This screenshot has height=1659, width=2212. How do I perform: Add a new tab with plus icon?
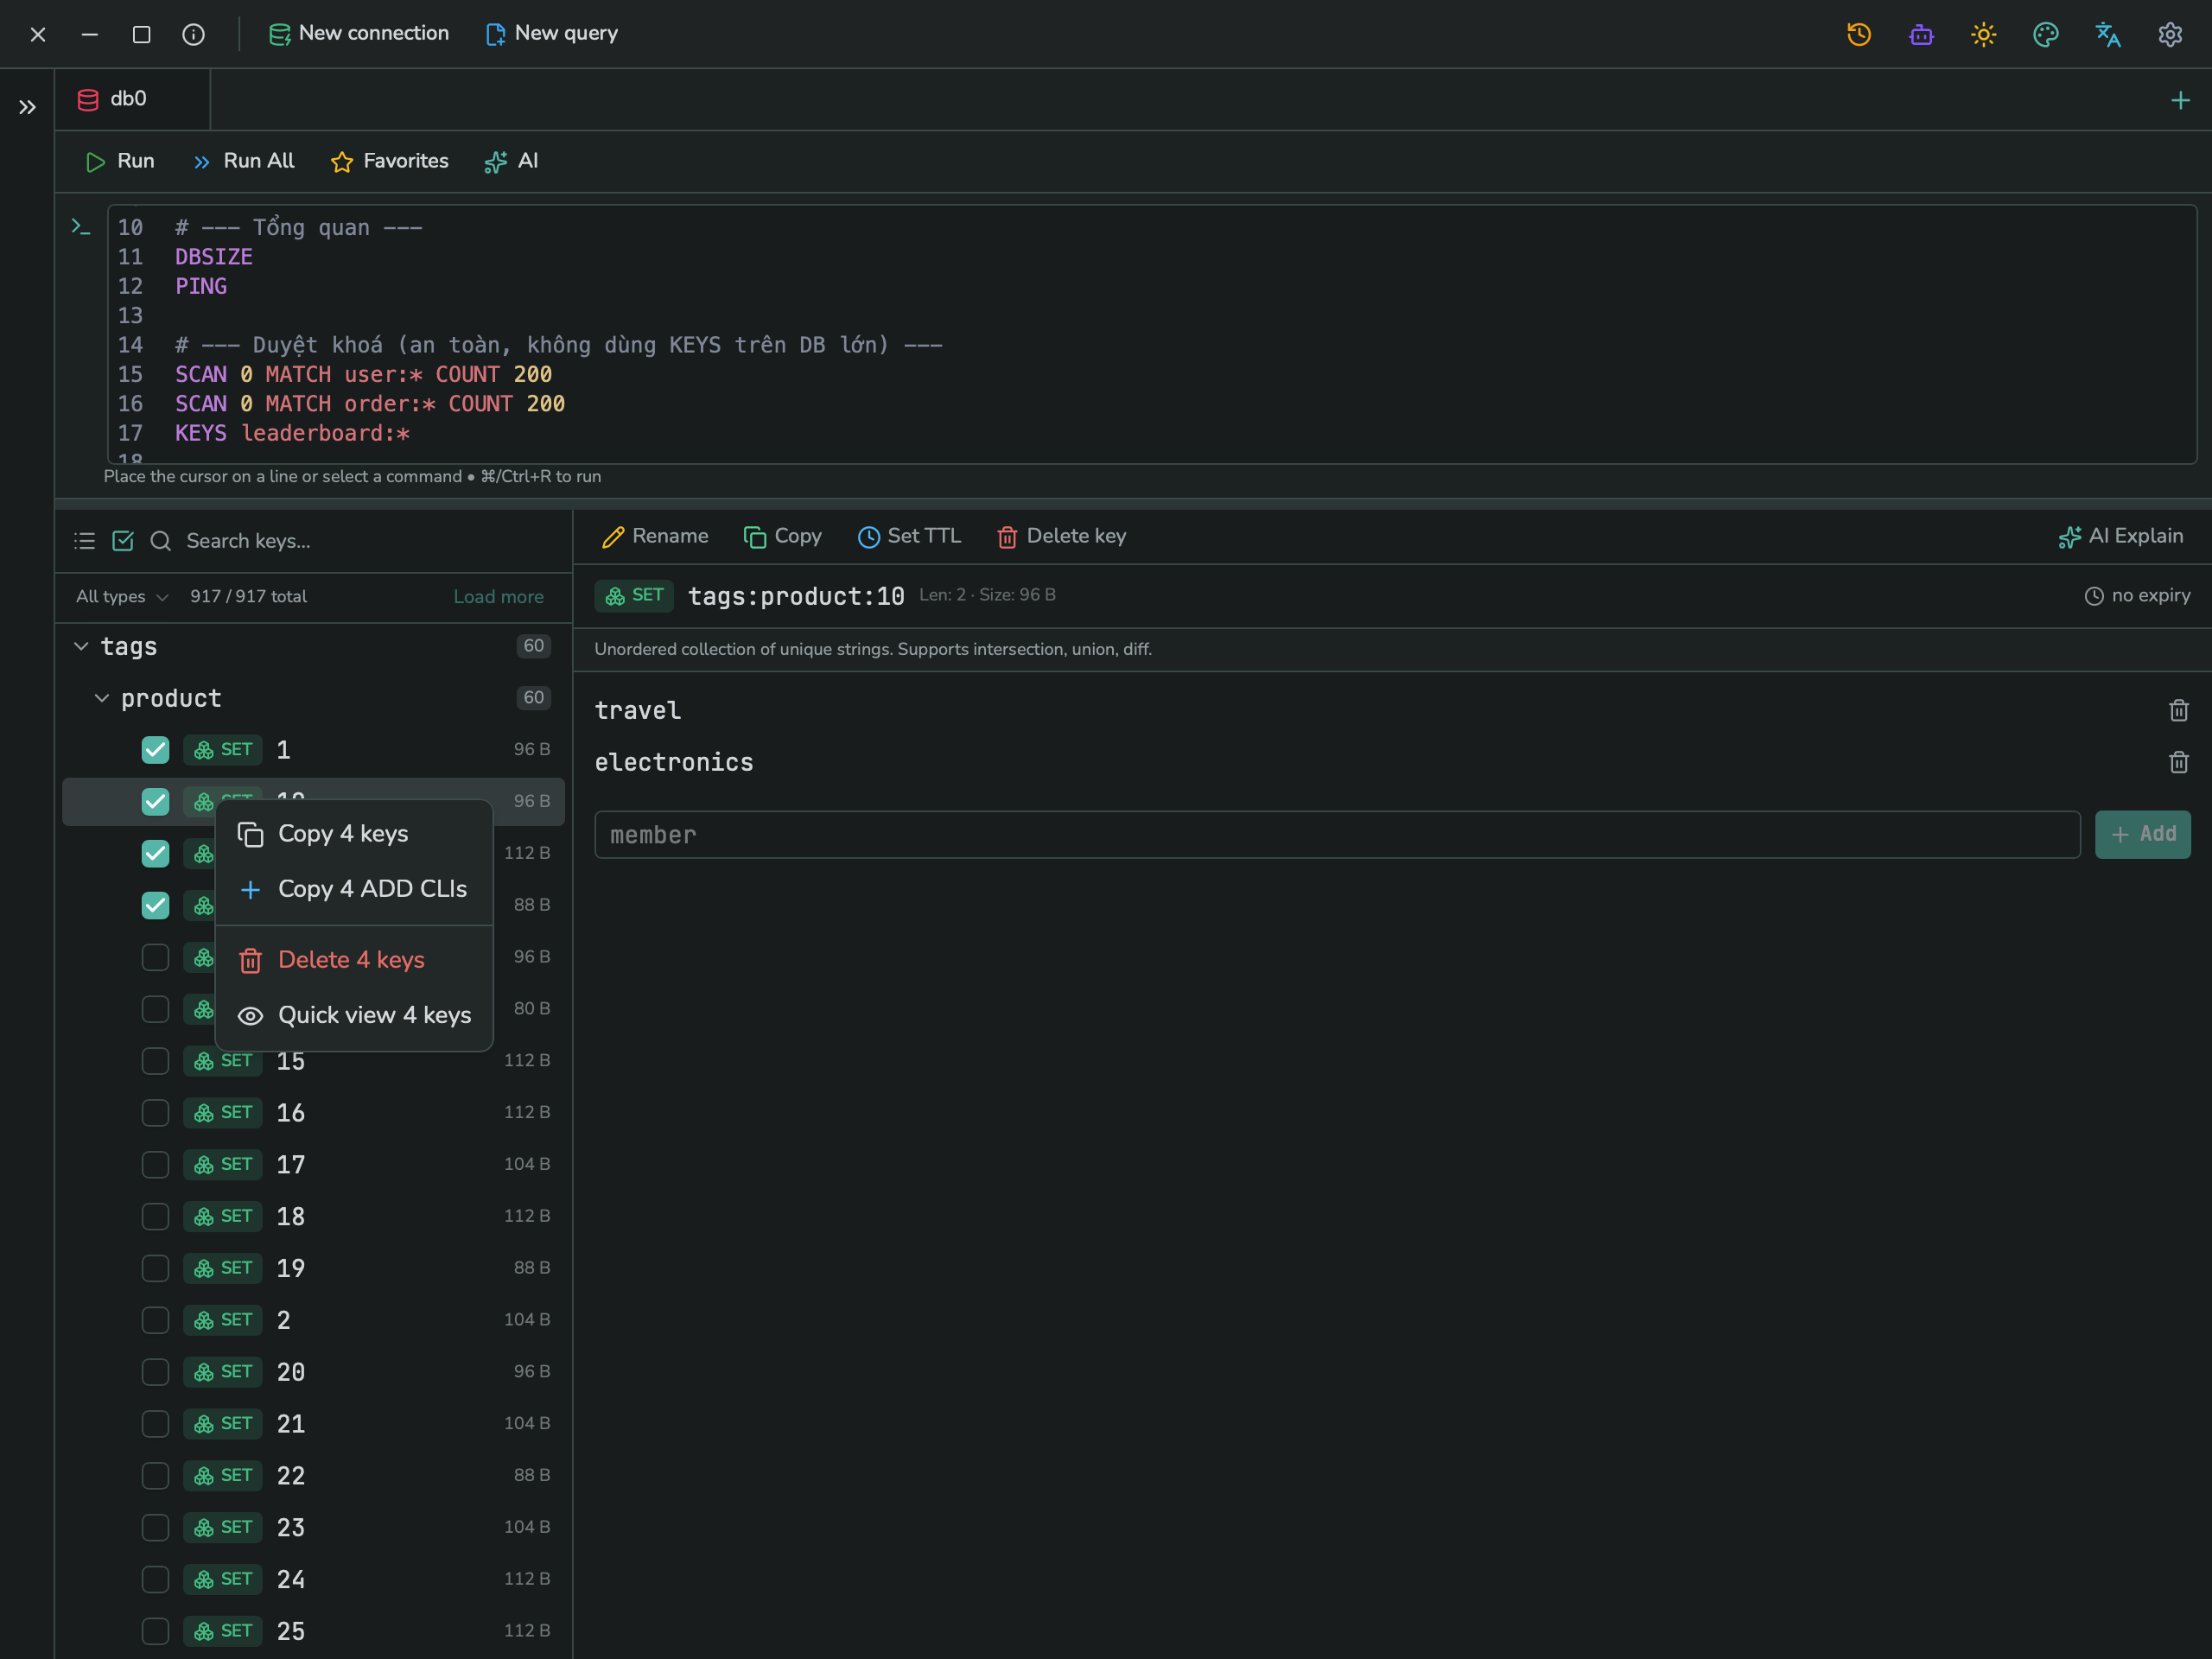tap(2180, 100)
